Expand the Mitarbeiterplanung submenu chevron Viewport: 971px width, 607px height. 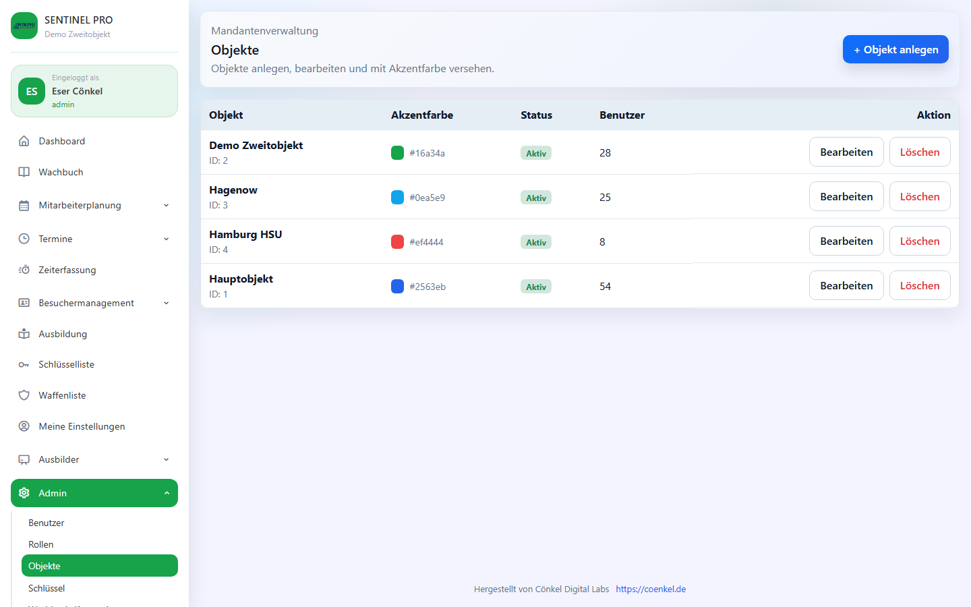[x=167, y=206]
